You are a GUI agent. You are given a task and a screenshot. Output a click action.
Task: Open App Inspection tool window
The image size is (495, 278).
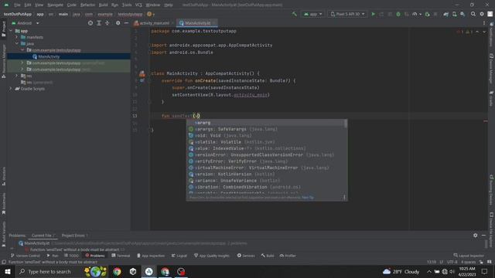[151, 256]
